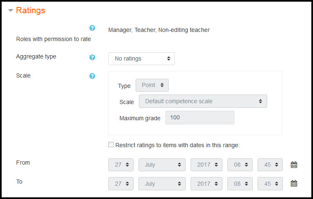
Task: Open the From month July dropdown
Action: [x=162, y=165]
